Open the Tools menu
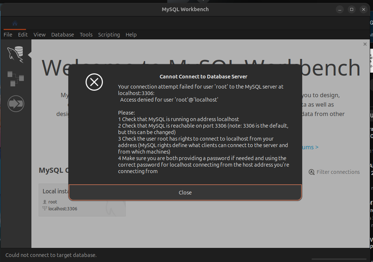373x262 pixels. tap(86, 35)
